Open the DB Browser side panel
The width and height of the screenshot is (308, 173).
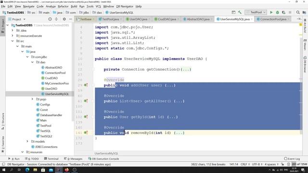305,64
